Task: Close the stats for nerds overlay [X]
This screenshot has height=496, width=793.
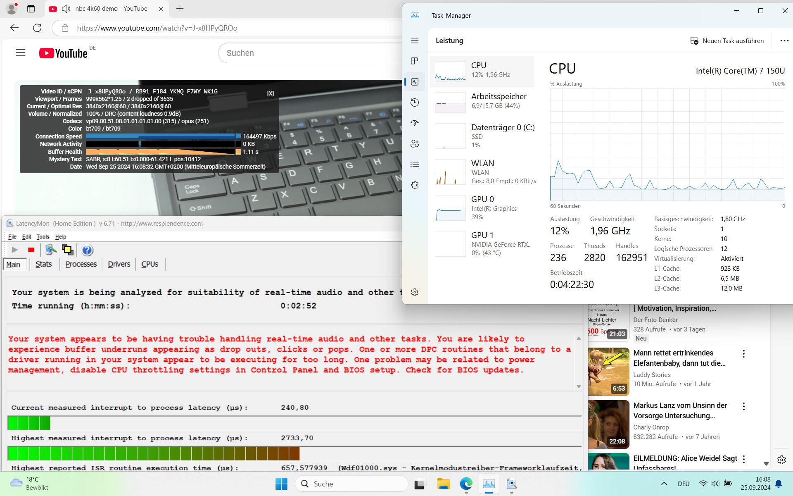Action: (x=271, y=93)
